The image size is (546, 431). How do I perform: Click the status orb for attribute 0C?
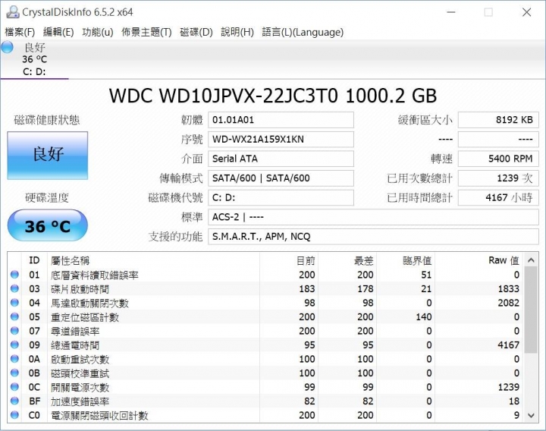pyautogui.click(x=14, y=387)
